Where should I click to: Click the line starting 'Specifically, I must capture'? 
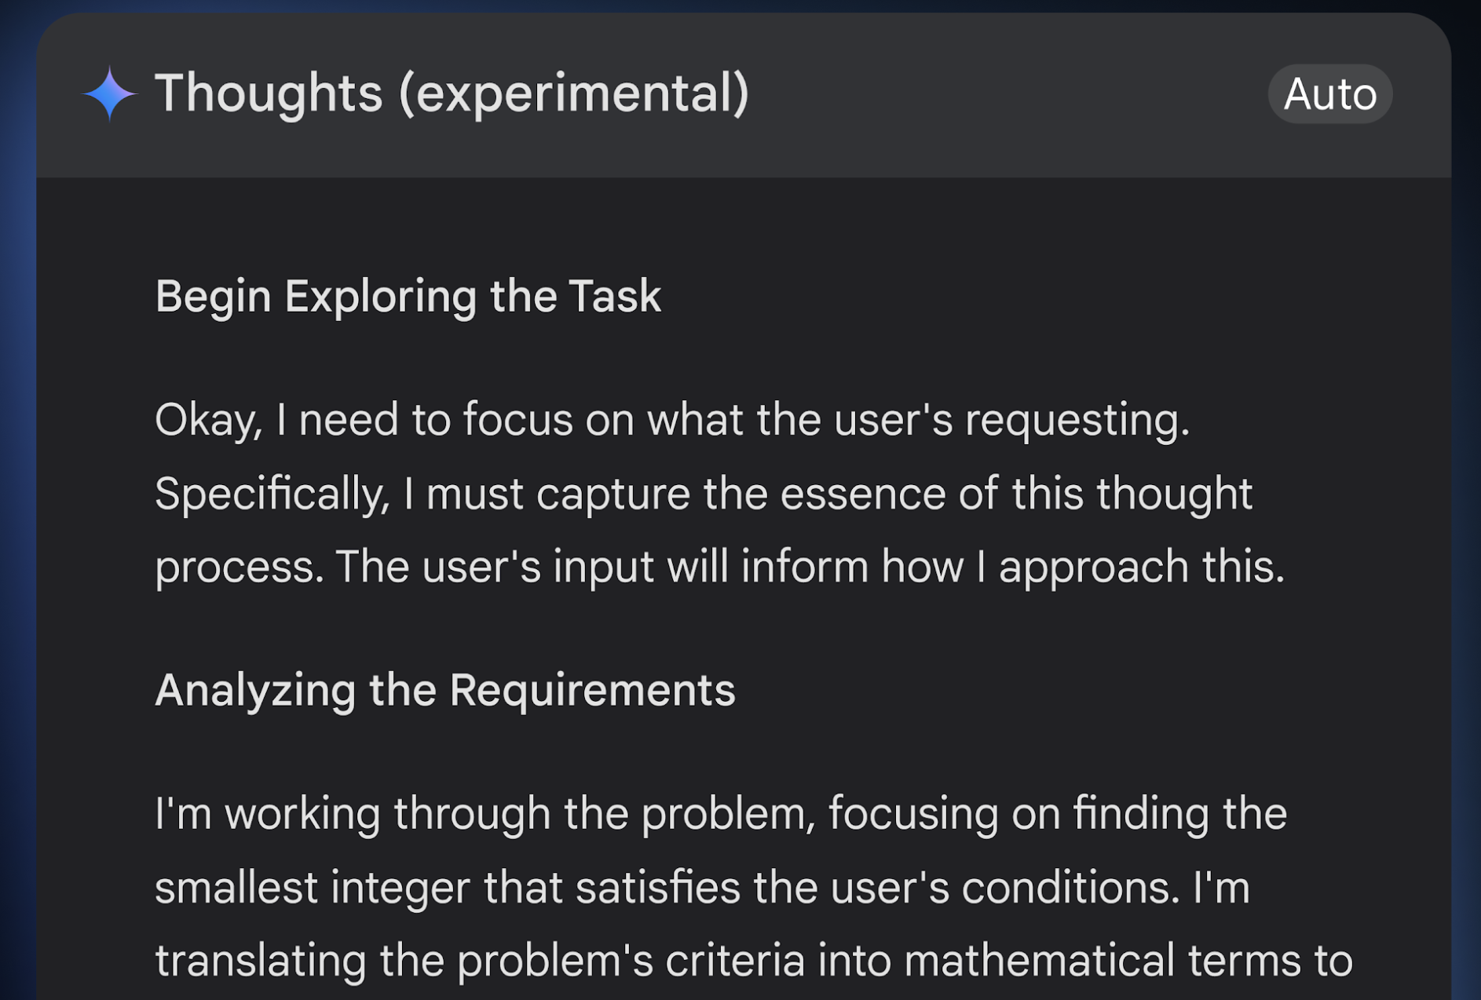click(x=704, y=493)
